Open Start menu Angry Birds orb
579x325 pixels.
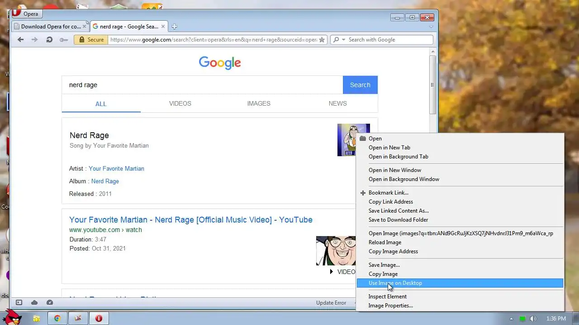(12, 317)
